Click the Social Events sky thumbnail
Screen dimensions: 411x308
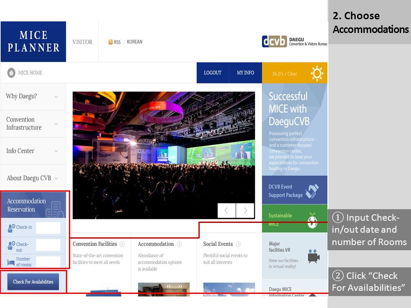(229, 290)
